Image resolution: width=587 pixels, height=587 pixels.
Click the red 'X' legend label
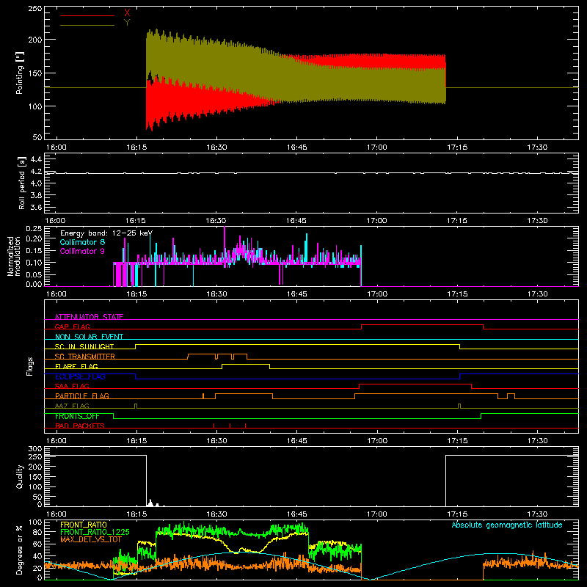[x=127, y=13]
